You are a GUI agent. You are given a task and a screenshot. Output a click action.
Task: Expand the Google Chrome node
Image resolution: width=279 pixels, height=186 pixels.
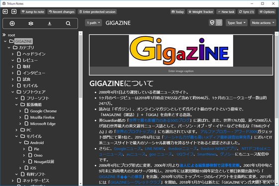(20, 111)
